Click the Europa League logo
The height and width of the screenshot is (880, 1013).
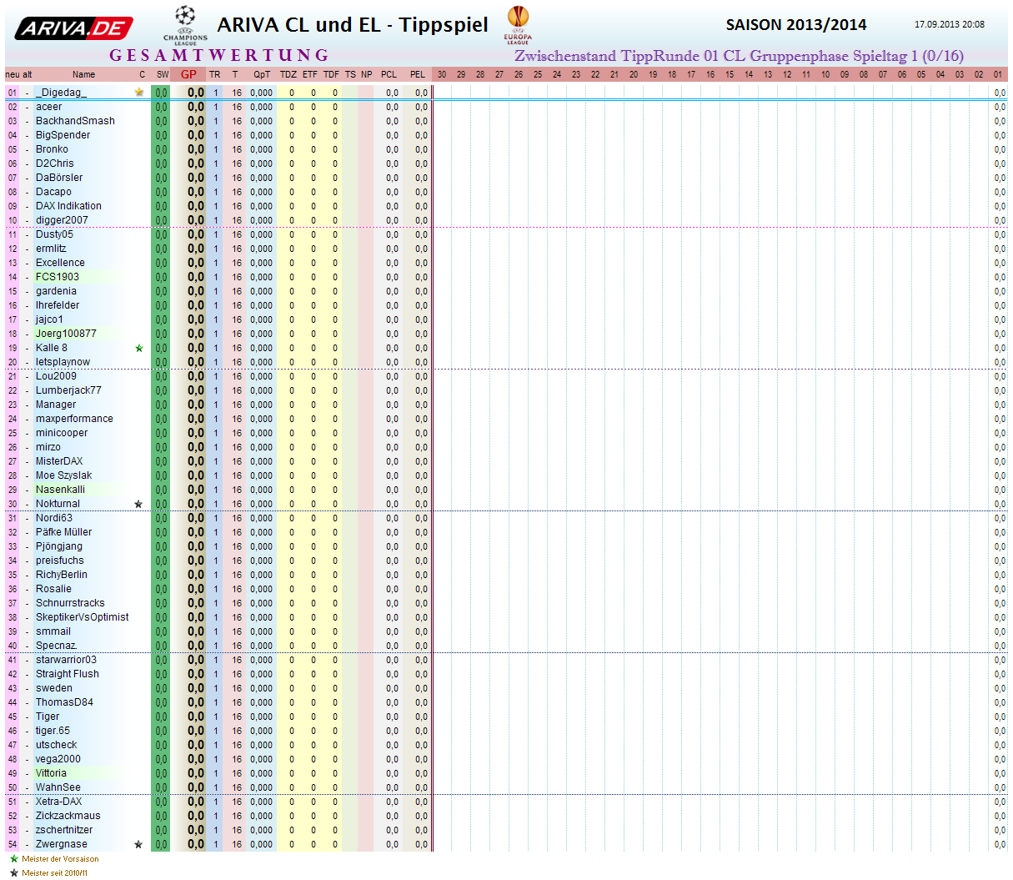tap(518, 25)
